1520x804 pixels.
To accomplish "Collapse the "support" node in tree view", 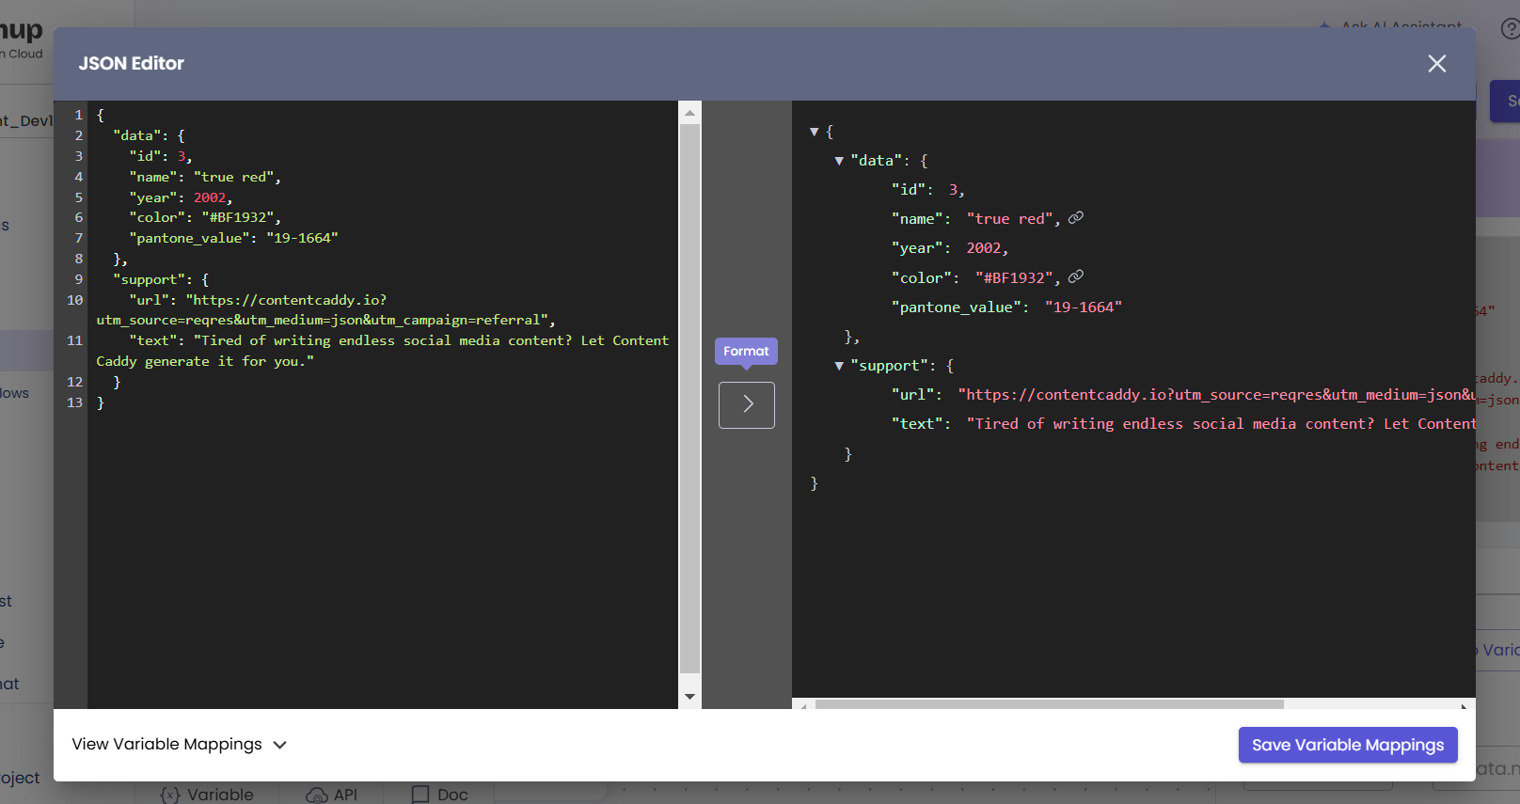I will coord(839,366).
